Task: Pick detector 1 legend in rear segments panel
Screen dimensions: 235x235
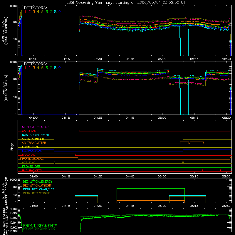Action: [25, 68]
